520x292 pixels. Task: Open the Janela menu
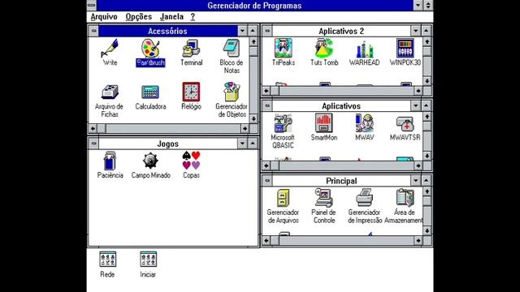(x=171, y=16)
